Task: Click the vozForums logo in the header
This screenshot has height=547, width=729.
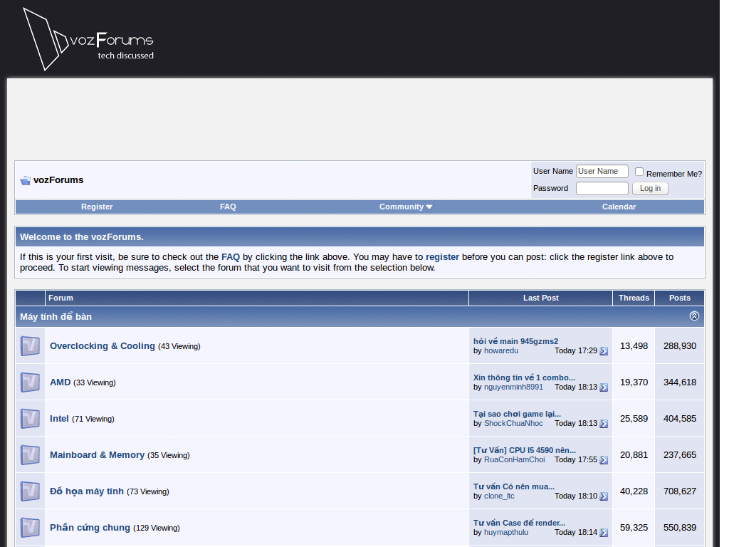Action: [88, 39]
